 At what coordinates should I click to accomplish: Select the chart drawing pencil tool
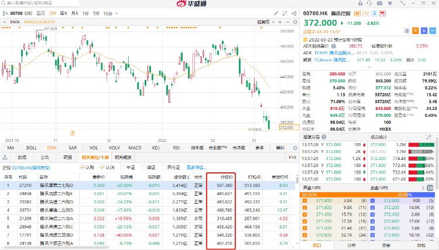pos(276,13)
